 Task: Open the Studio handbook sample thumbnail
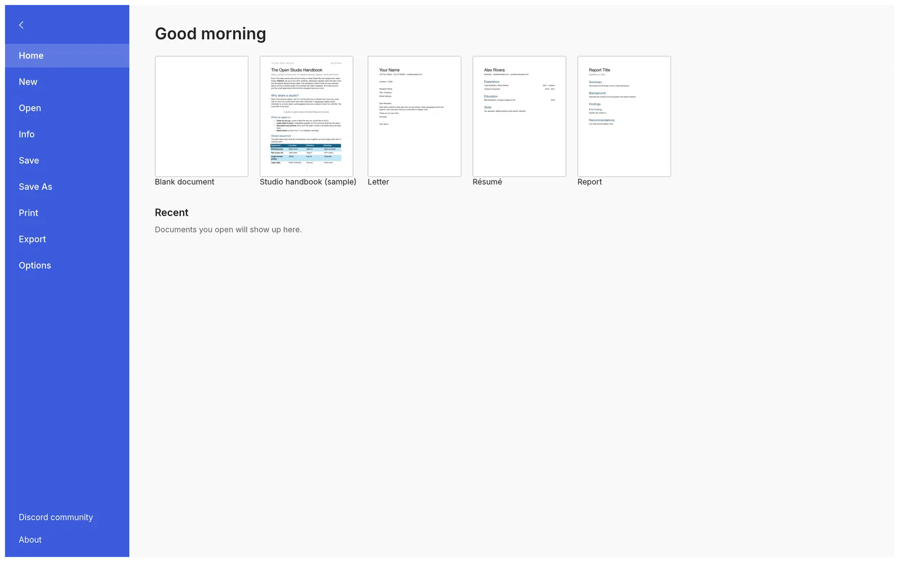307,116
